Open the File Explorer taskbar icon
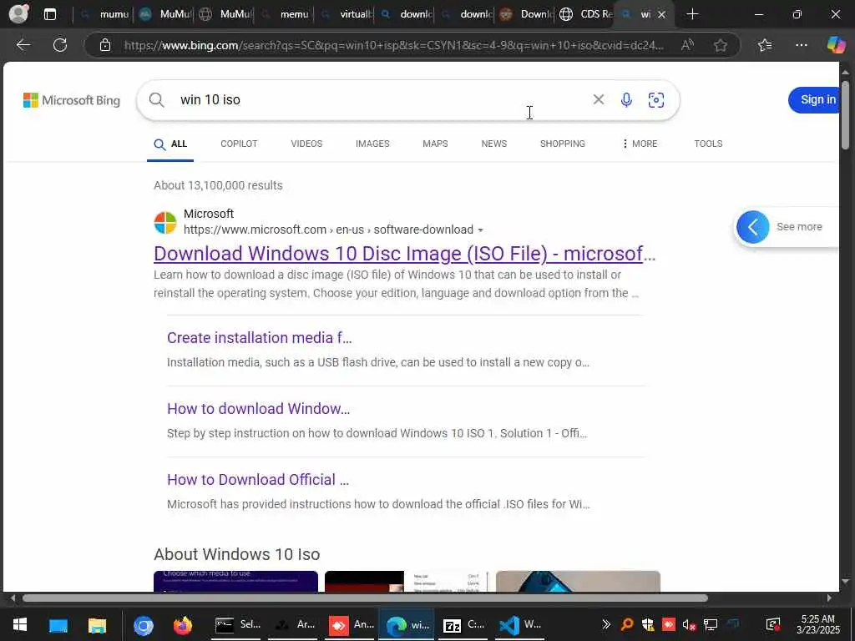Image resolution: width=855 pixels, height=641 pixels. pyautogui.click(x=97, y=625)
